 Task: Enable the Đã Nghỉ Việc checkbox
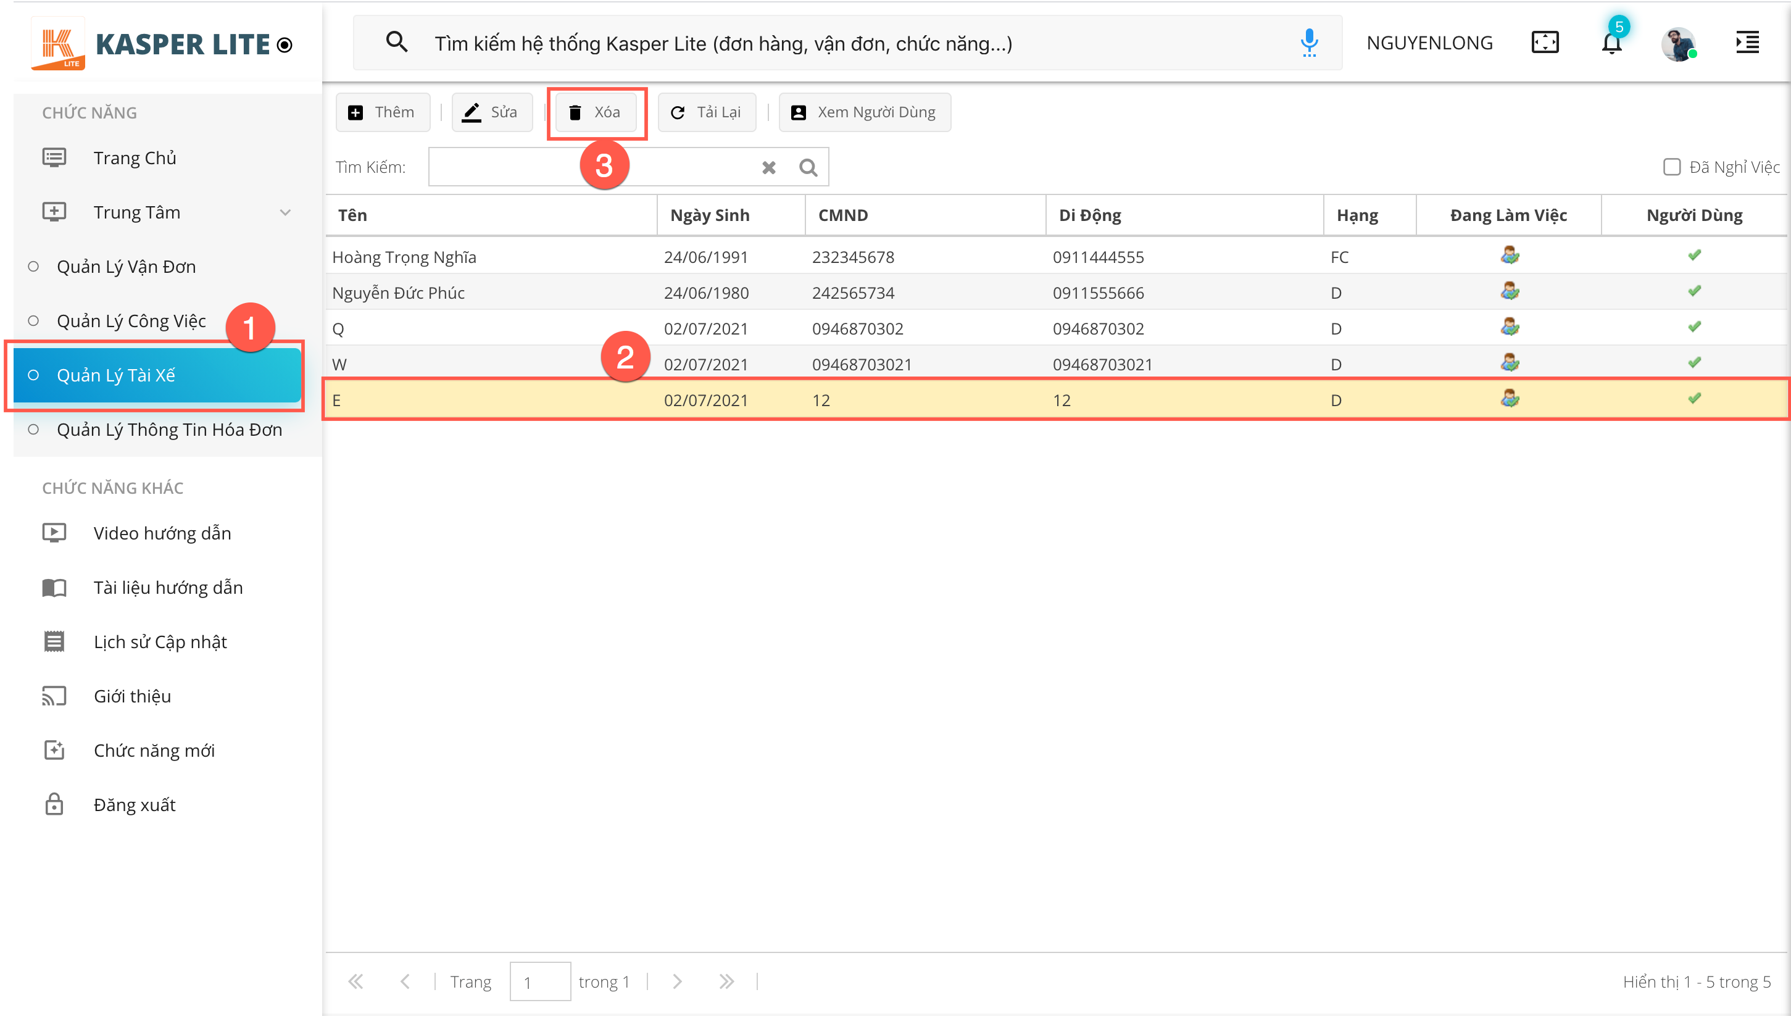point(1671,167)
